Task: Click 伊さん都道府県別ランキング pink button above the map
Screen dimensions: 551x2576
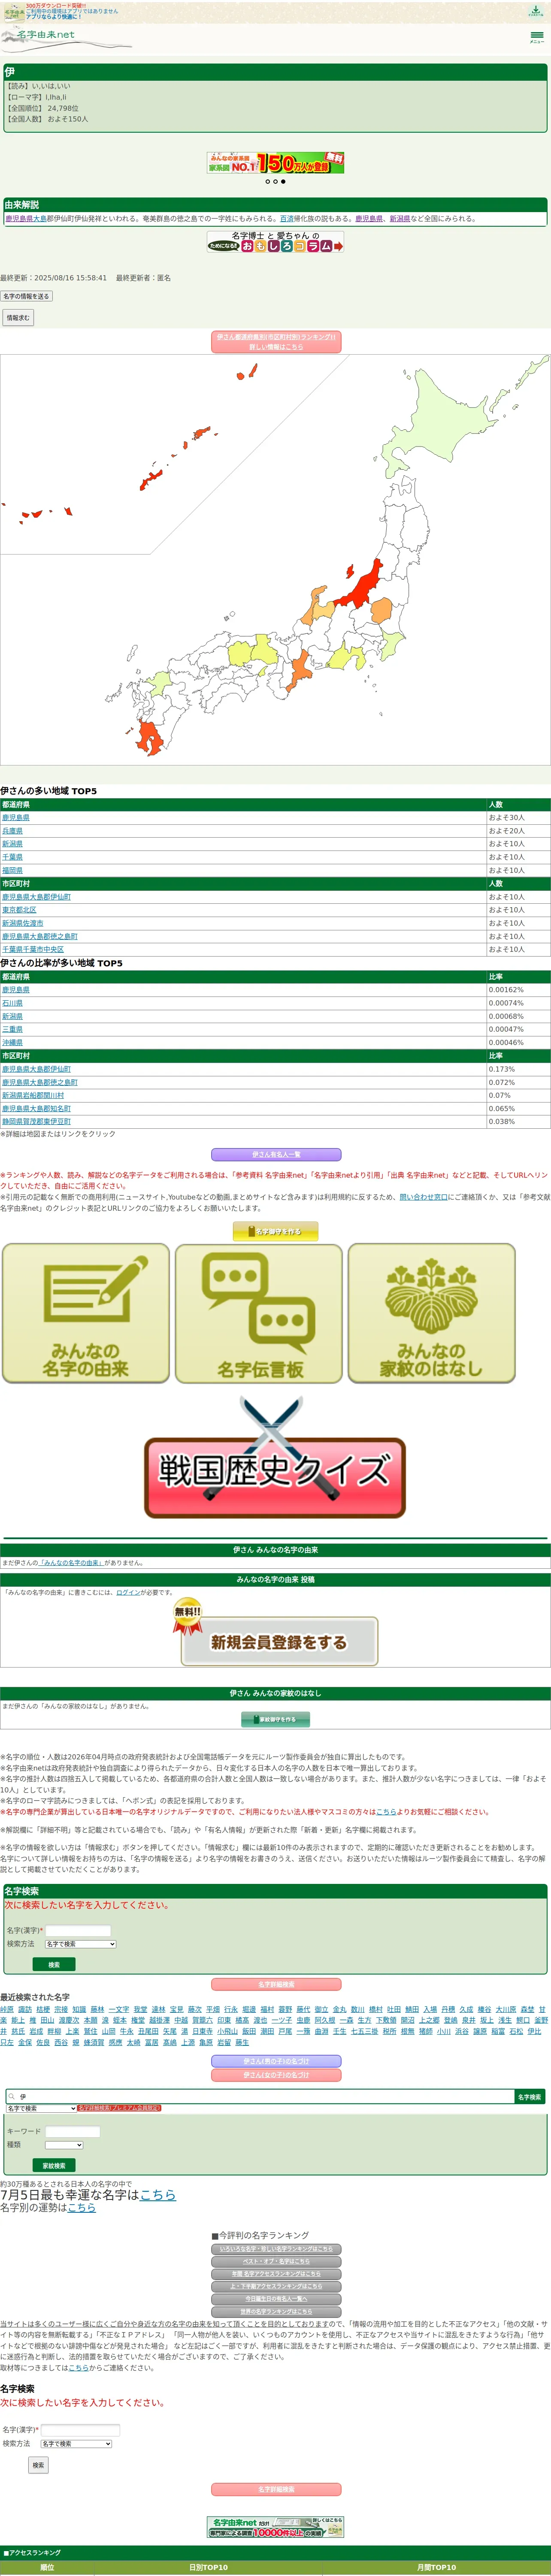Action: [277, 342]
